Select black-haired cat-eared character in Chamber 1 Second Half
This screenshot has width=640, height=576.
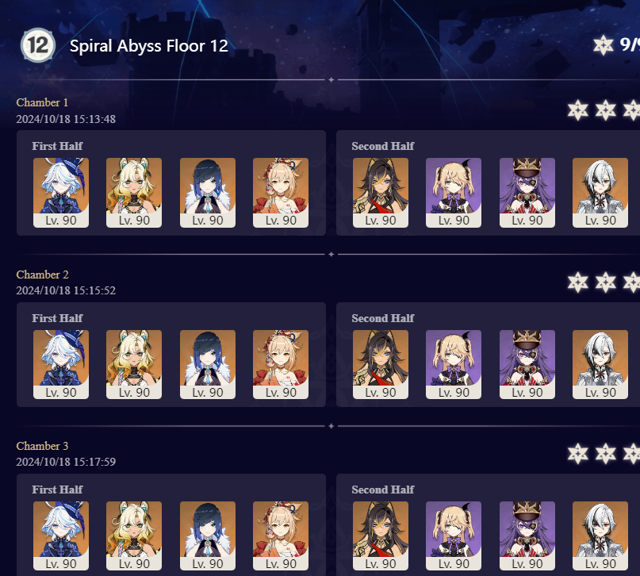381,193
